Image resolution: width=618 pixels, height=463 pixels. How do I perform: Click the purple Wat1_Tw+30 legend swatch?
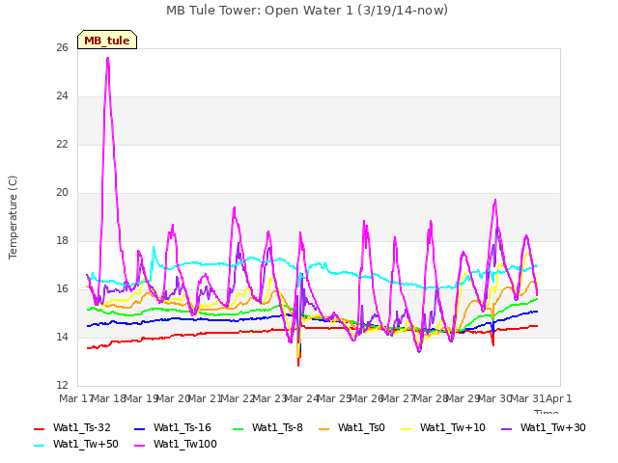pyautogui.click(x=507, y=428)
